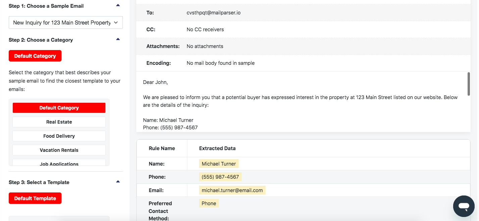Select the Real Estate category
The width and height of the screenshot is (479, 221).
[59, 122]
